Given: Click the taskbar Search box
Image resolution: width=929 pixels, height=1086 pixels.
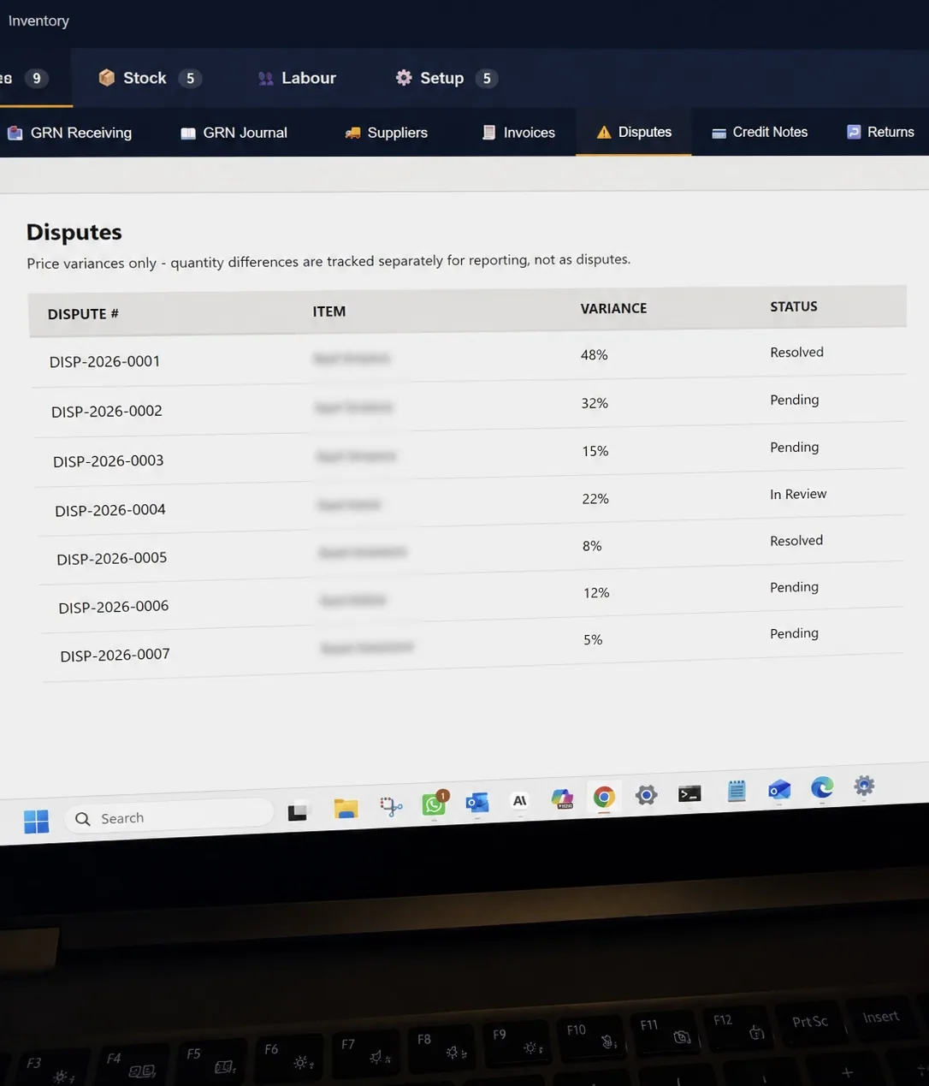Looking at the screenshot, I should (x=169, y=816).
